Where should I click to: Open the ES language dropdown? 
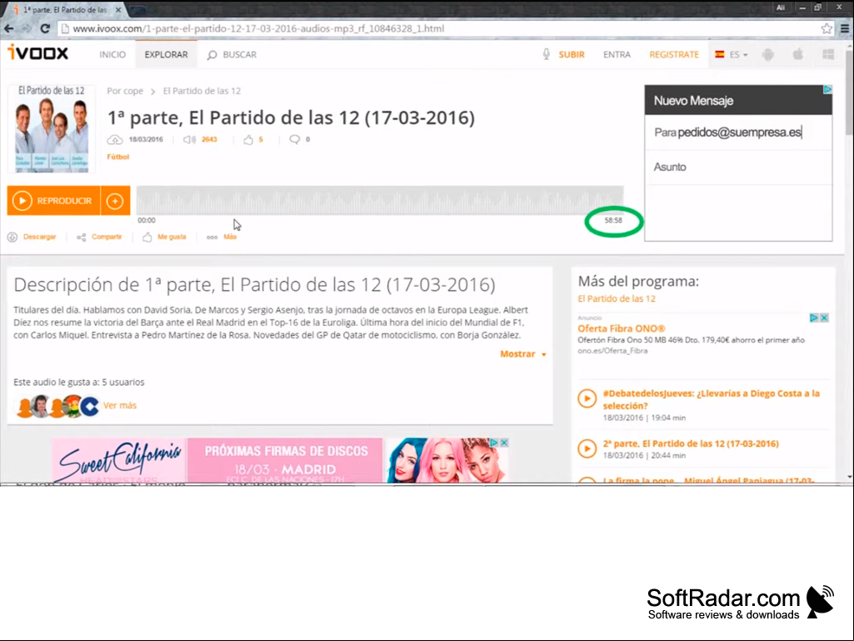point(732,54)
